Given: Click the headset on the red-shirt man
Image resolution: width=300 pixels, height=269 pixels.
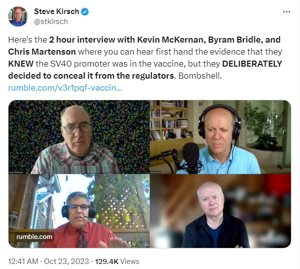Looking at the screenshot, I should click(79, 209).
